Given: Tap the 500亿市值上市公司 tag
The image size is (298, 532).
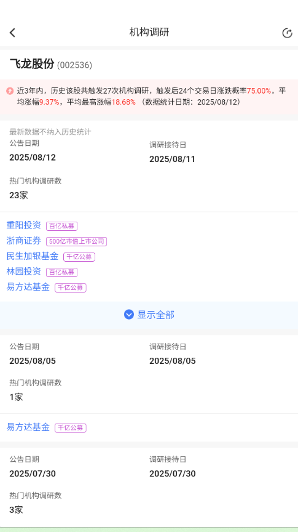Looking at the screenshot, I should click(x=77, y=241).
